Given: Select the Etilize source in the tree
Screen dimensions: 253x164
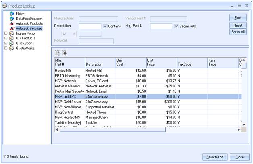Looking at the screenshot, I should point(20,14).
